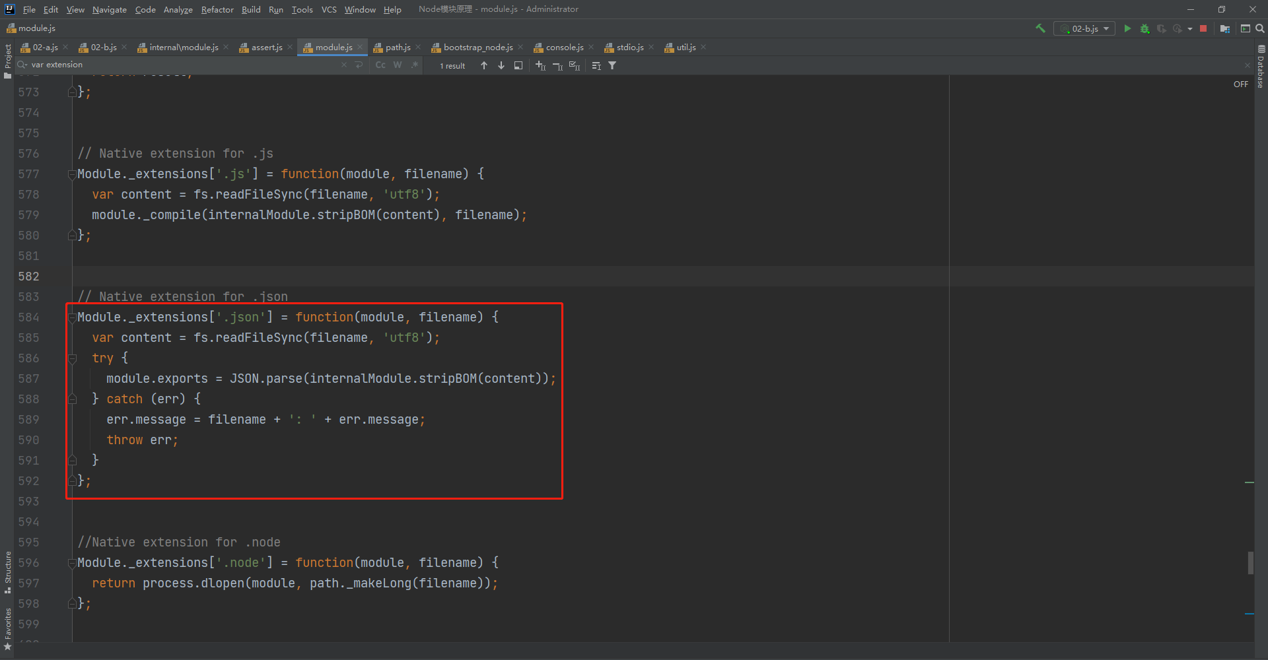Image resolution: width=1268 pixels, height=660 pixels.
Task: Toggle Match Case (Cc) in find bar
Action: click(x=380, y=65)
